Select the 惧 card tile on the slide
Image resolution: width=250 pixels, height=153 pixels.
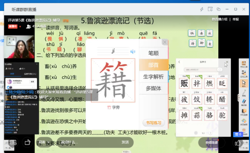pos(192,33)
